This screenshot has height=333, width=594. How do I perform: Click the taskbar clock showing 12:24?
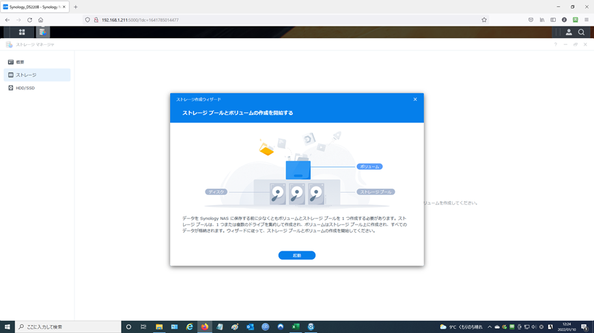pyautogui.click(x=567, y=327)
